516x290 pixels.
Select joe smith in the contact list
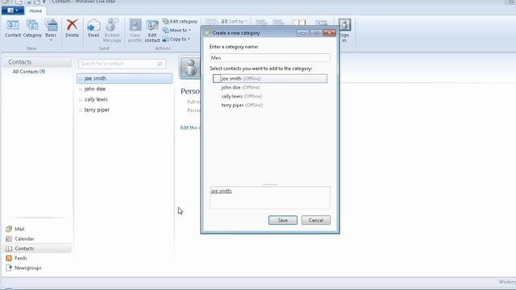pos(124,79)
